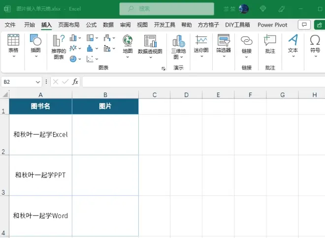Open the 3D Map (三维地图) tool
This screenshot has height=238, width=325.
[x=178, y=47]
